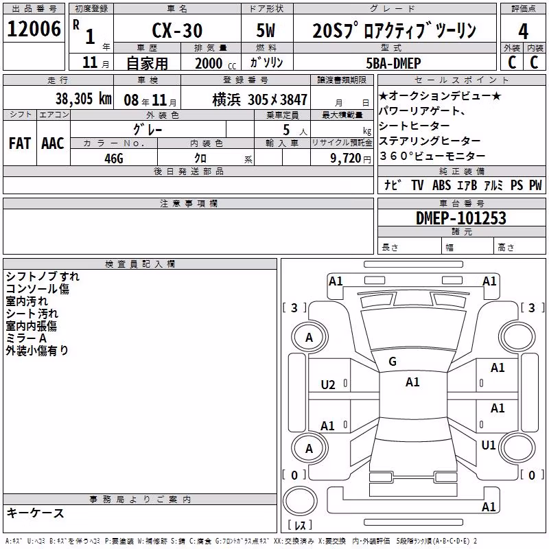549x549 pixels.
Task: Click the シートヒーター sales point
Action: click(414, 126)
